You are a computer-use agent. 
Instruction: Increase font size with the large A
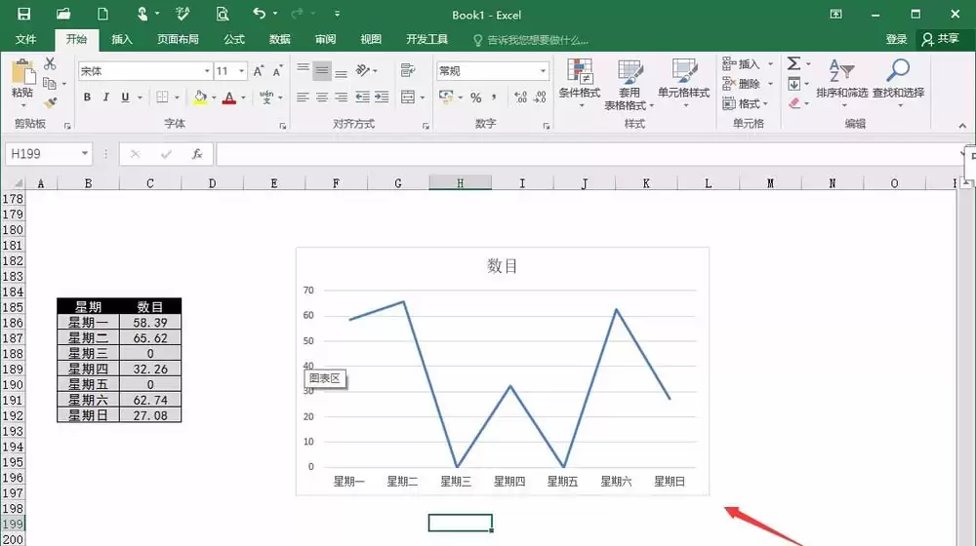259,71
